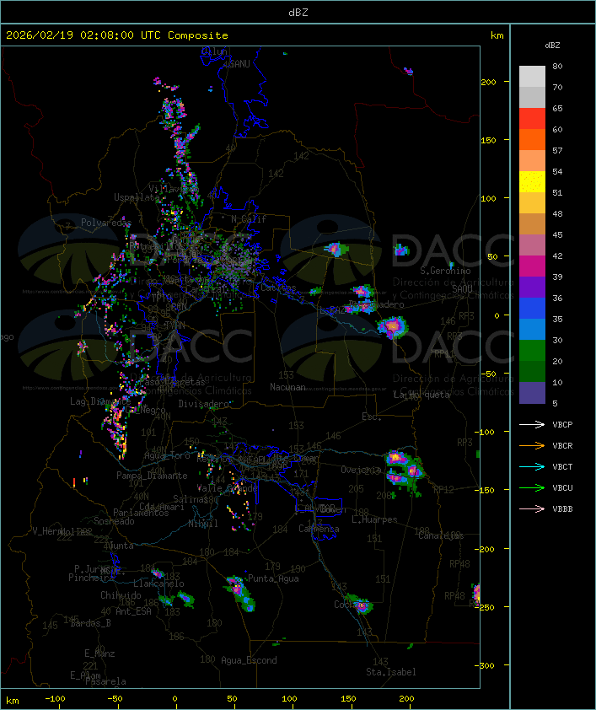This screenshot has height=710, width=596.
Task: Click the 'Llancanelo' map label
Action: click(158, 584)
